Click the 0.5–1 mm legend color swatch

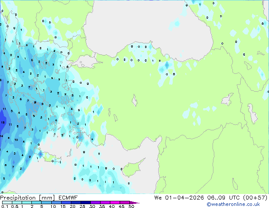[x=17, y=202]
